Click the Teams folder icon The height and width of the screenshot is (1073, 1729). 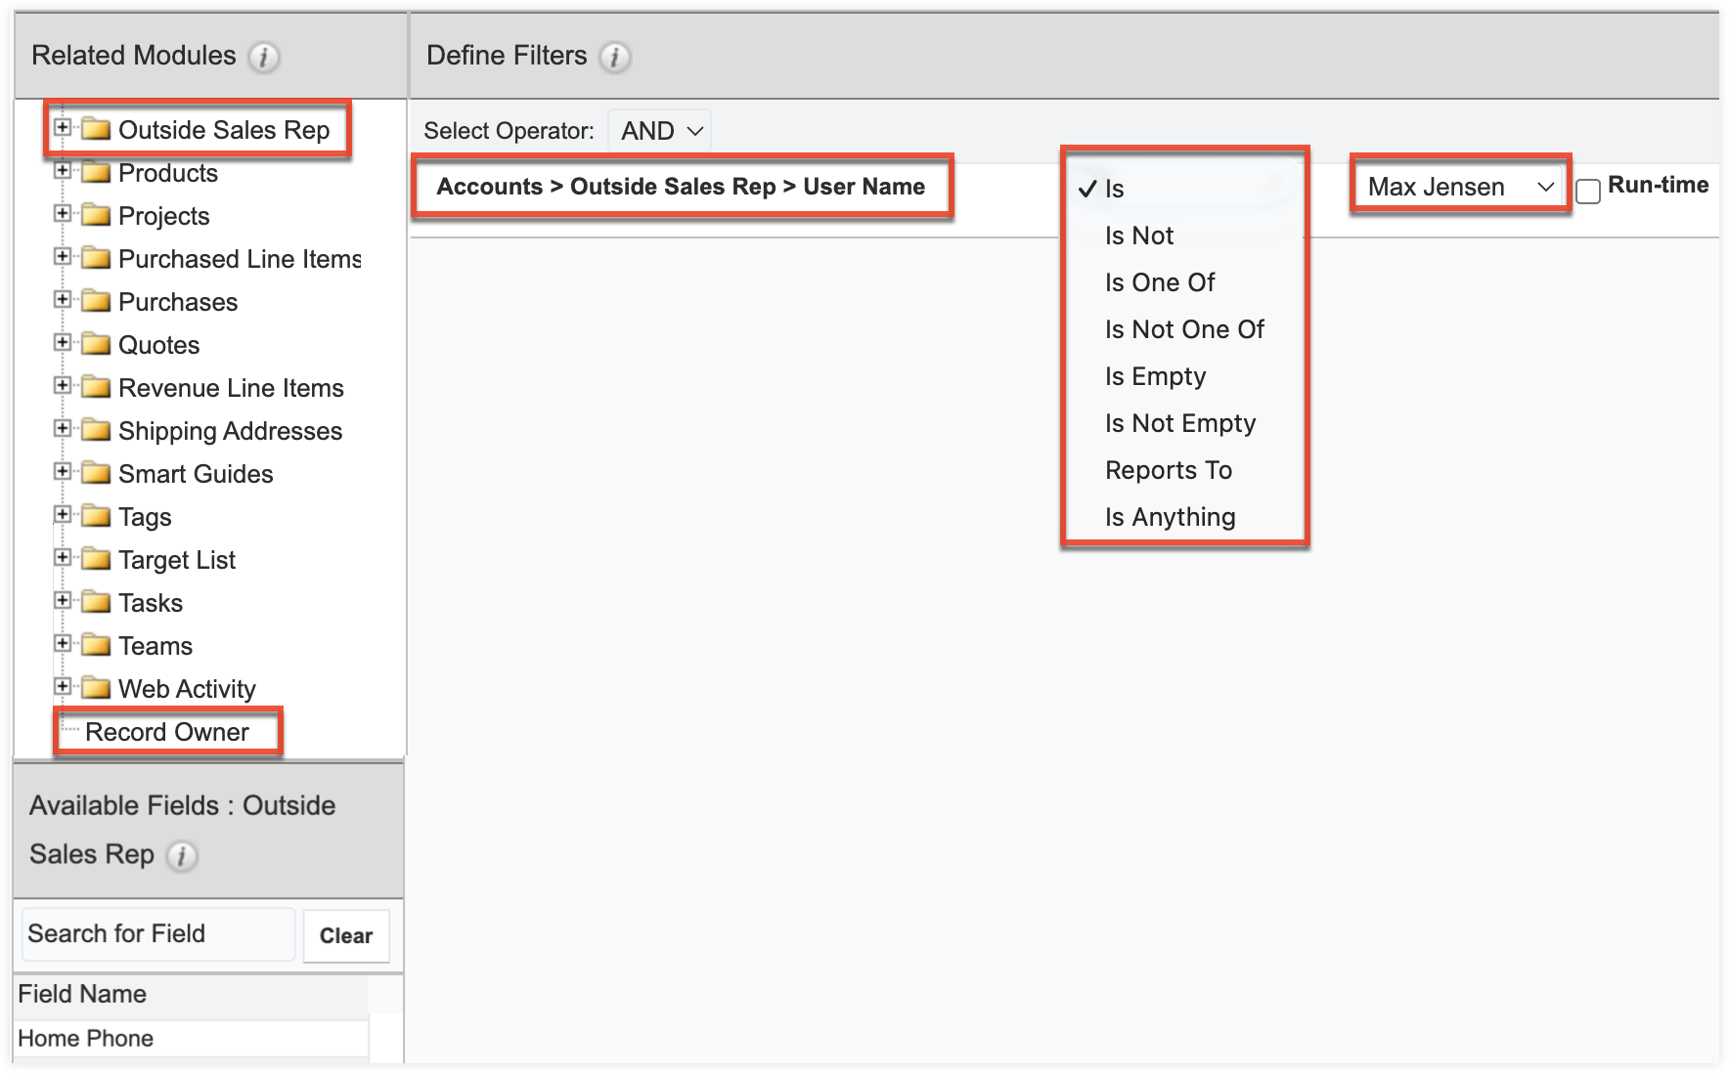(96, 645)
